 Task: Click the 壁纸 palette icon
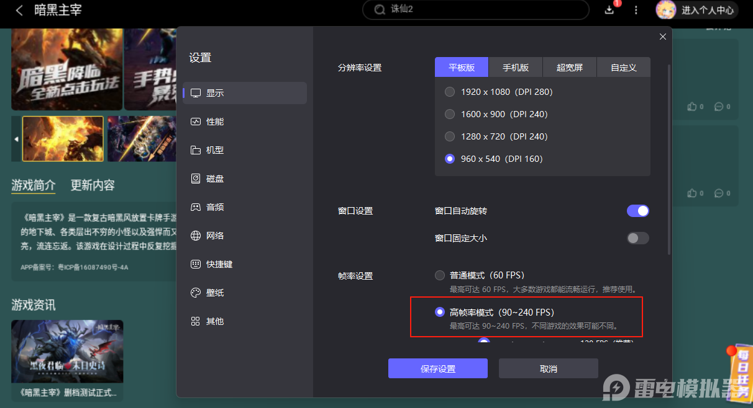pos(196,293)
